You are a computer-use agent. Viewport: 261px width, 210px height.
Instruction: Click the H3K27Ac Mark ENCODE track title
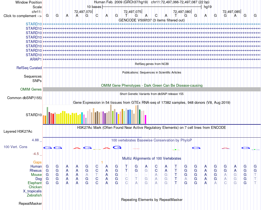pyautogui.click(x=152, y=128)
